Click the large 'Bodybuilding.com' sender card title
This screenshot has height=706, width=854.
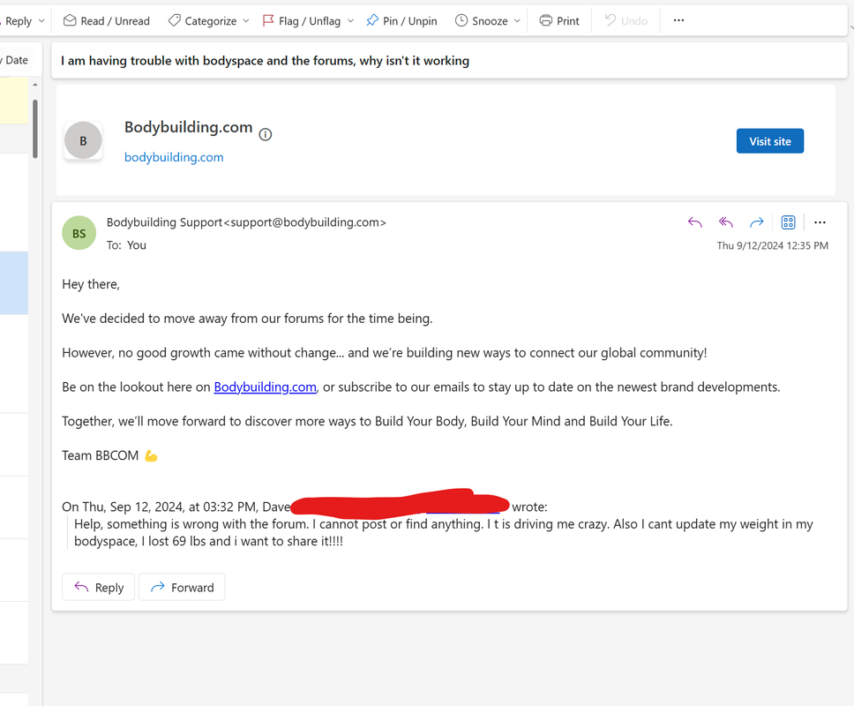pos(189,127)
